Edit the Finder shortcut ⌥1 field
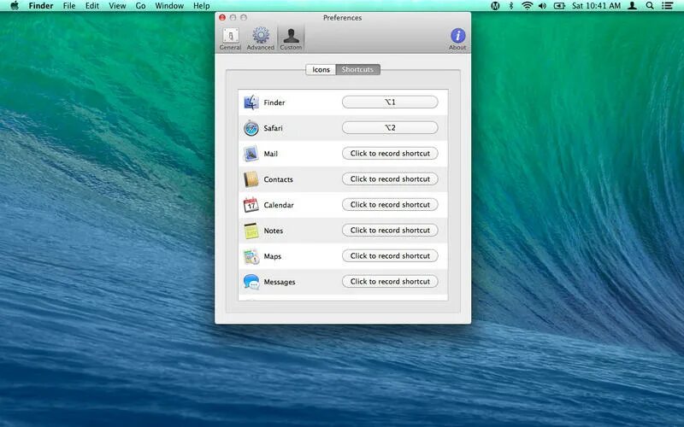Viewport: 684px width, 427px height. [390, 102]
